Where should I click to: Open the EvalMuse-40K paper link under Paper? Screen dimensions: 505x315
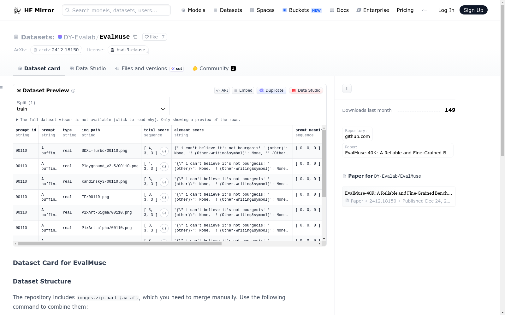398,150
